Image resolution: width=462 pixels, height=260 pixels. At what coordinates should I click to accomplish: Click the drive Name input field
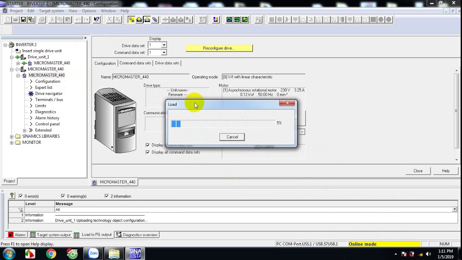tap(151, 77)
